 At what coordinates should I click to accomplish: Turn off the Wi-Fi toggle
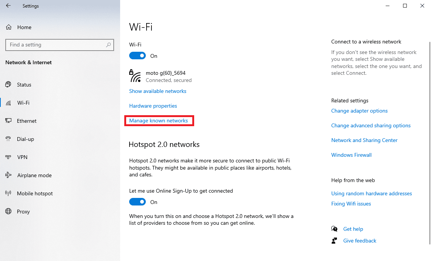click(x=137, y=56)
